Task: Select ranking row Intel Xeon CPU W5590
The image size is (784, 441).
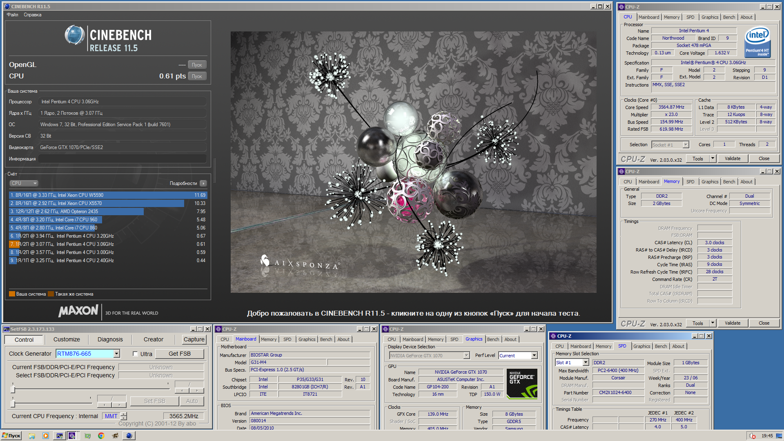Action: (x=108, y=195)
